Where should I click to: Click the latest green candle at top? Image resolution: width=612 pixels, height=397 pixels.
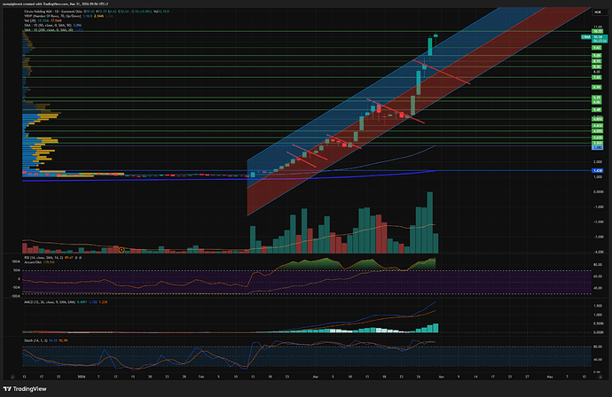pos(435,36)
